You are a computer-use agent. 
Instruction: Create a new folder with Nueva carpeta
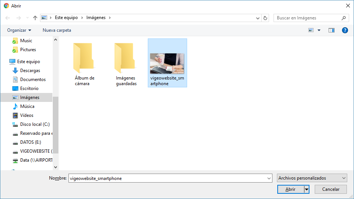point(57,30)
